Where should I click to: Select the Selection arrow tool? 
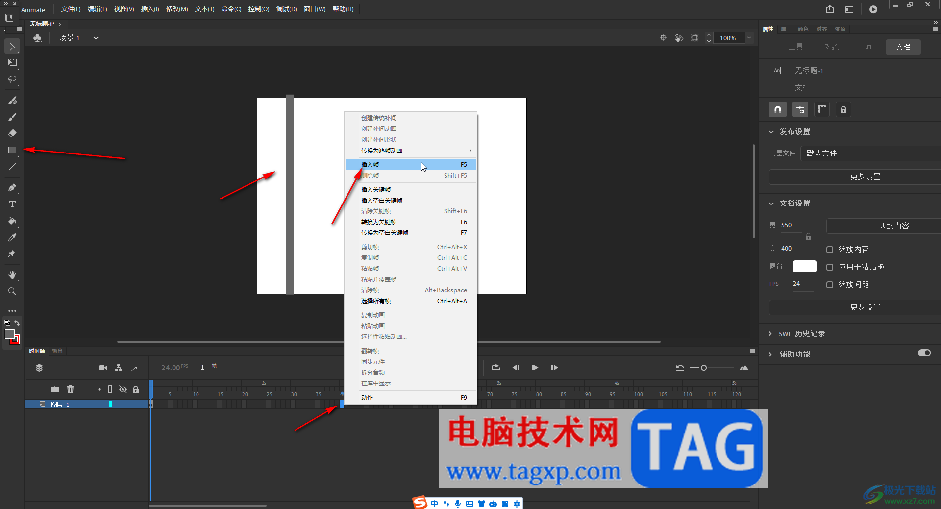pyautogui.click(x=12, y=47)
